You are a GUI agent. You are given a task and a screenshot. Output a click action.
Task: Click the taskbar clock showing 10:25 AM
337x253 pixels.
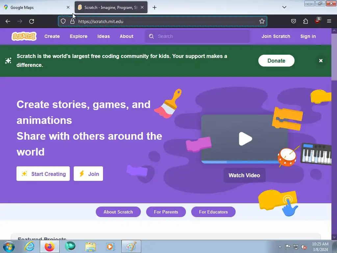pos(320,247)
